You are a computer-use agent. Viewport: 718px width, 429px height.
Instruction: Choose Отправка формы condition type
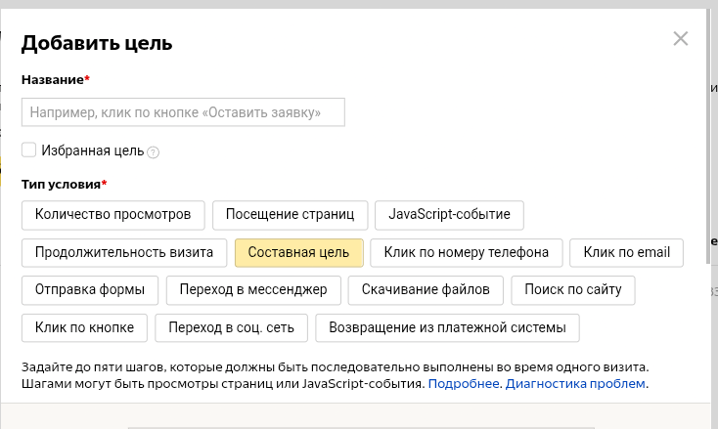(x=90, y=290)
